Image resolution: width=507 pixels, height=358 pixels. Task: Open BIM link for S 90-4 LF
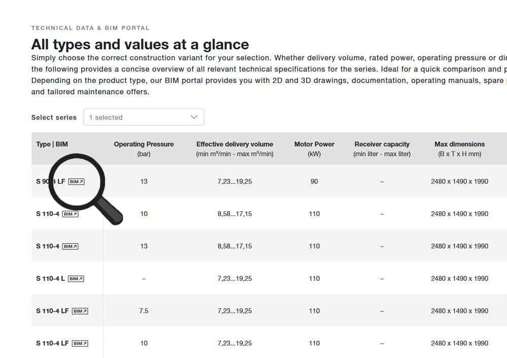click(x=76, y=181)
